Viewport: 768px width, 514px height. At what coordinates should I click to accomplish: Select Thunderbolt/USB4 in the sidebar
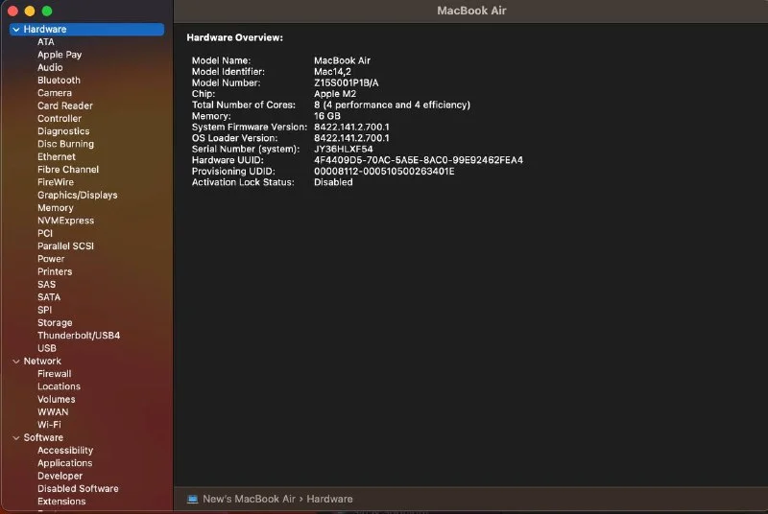(x=78, y=336)
